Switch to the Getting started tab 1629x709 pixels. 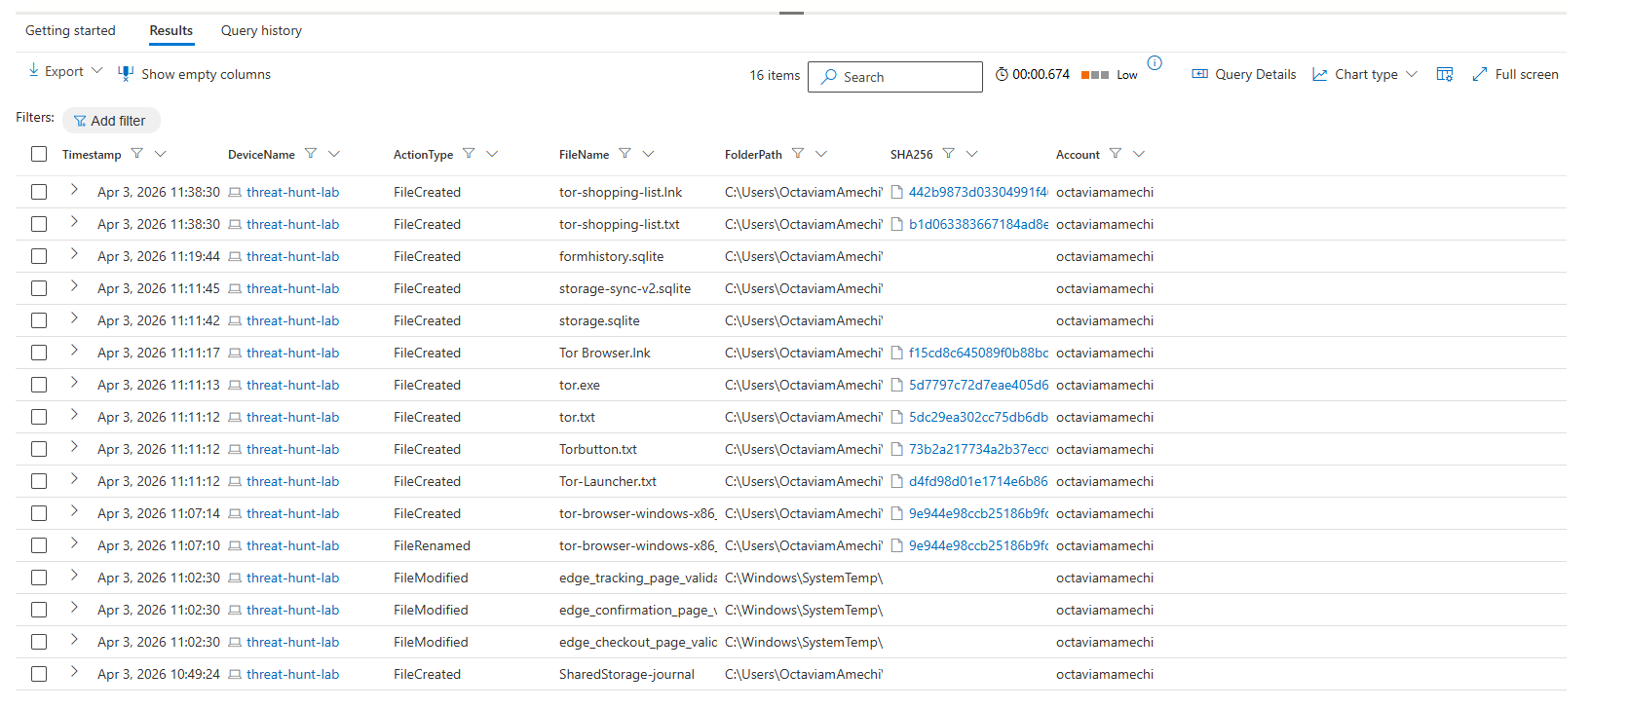tap(70, 30)
